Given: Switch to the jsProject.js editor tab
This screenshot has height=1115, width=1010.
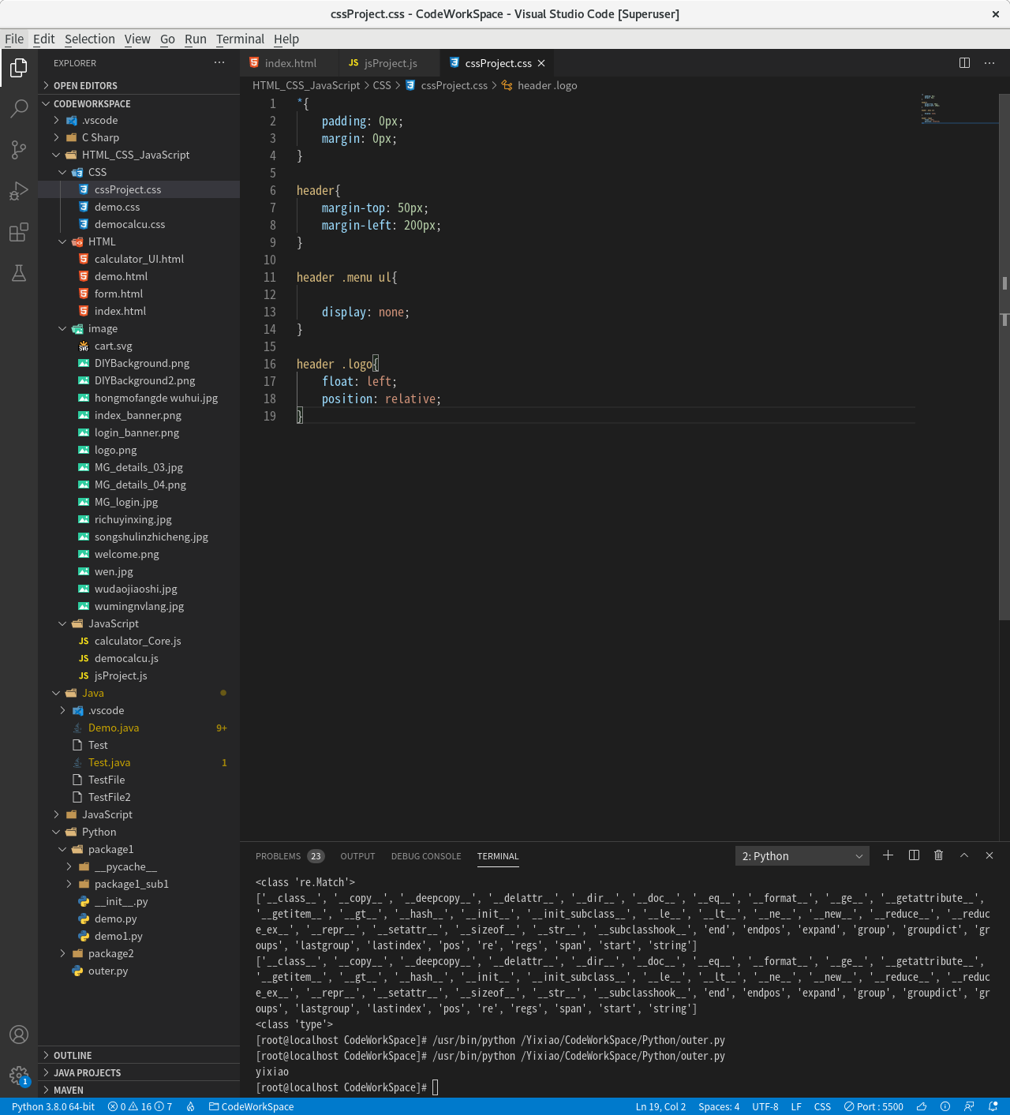Looking at the screenshot, I should click(390, 63).
